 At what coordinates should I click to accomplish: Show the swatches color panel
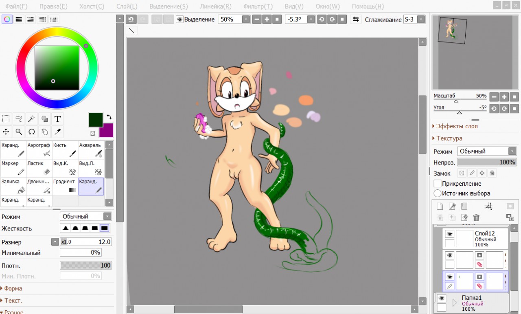click(54, 19)
